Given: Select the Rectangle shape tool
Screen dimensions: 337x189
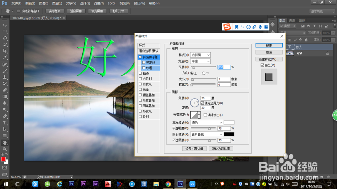Looking at the screenshot, I should click(4, 136).
